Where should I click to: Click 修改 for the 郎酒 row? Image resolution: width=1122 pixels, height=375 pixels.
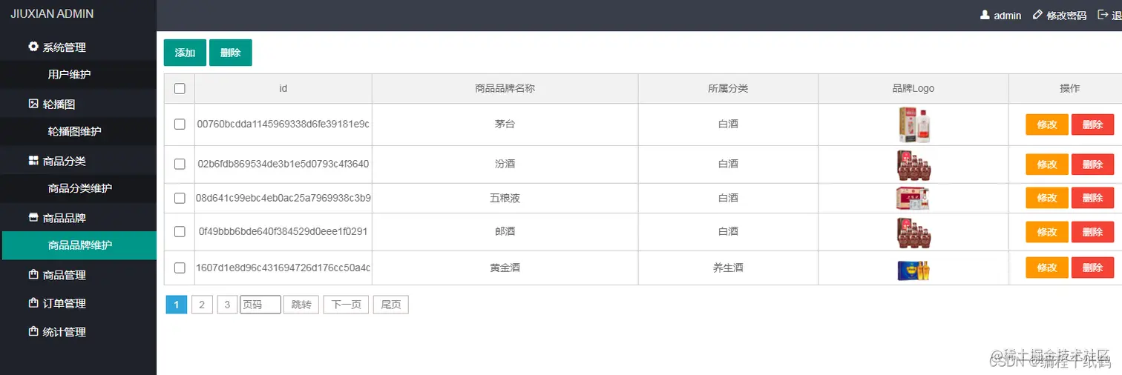tap(1047, 232)
